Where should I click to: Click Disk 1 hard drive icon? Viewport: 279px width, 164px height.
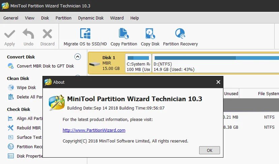(95, 64)
